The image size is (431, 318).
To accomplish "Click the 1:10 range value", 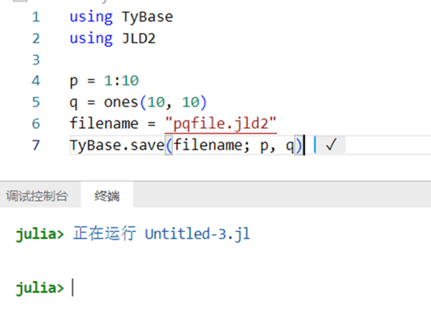I will coord(122,81).
